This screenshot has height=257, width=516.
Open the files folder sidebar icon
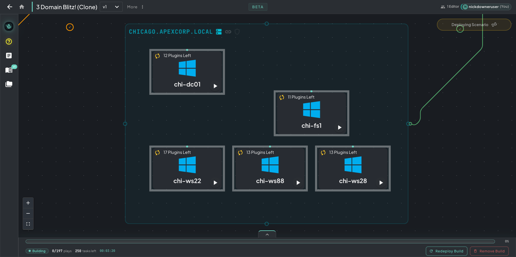click(9, 84)
